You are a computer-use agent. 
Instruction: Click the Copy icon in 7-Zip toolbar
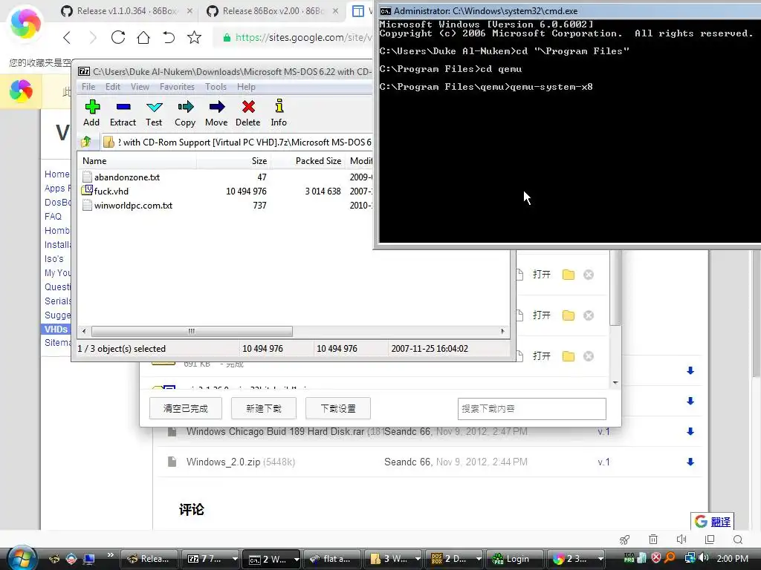tap(185, 113)
